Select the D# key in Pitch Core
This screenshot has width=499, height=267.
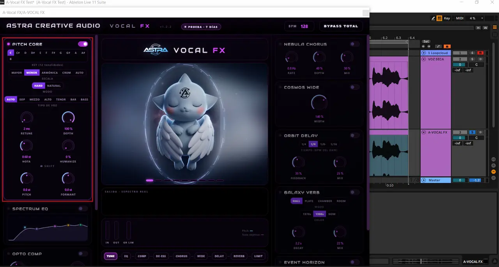33,53
